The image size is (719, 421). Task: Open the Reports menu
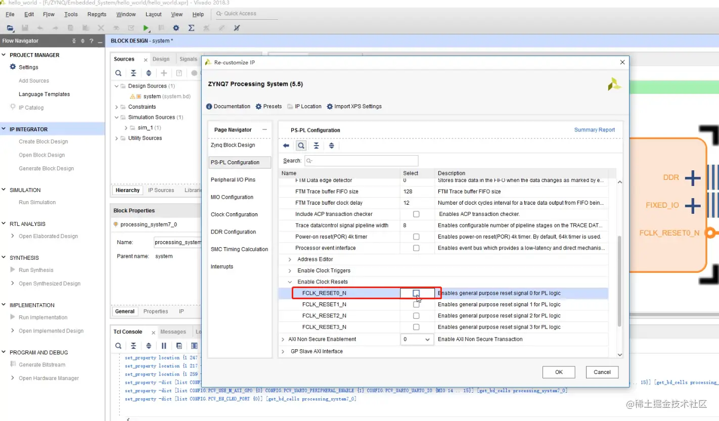[x=97, y=14]
